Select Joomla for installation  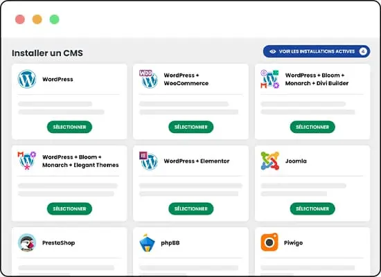[x=312, y=208]
